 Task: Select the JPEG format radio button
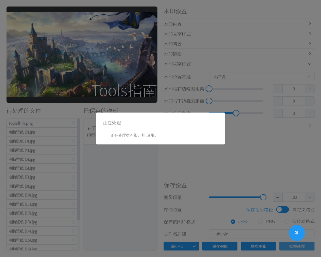tap(233, 222)
